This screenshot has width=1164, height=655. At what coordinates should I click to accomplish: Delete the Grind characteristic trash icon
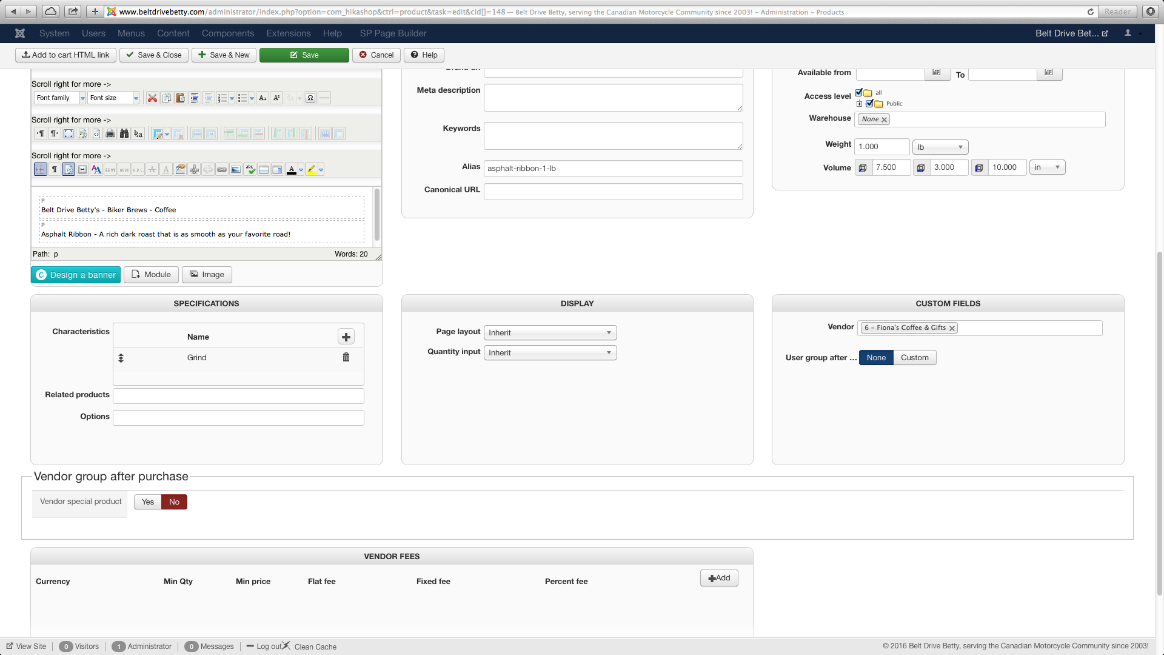click(x=346, y=357)
